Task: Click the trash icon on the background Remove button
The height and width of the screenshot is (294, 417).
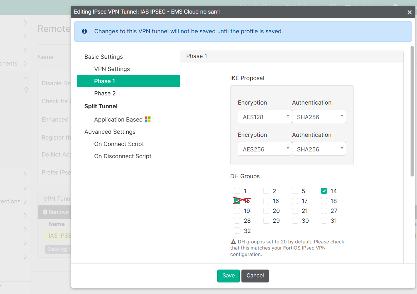Action: 45,212
